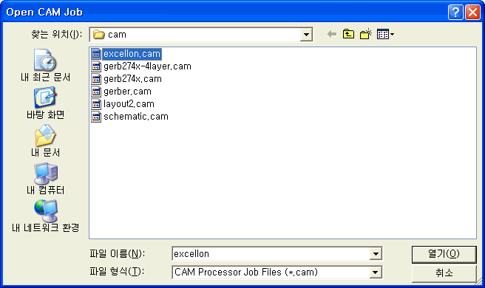This screenshot has height=288, width=485.
Task: Click the Look in box showing cam
Action: coord(201,35)
